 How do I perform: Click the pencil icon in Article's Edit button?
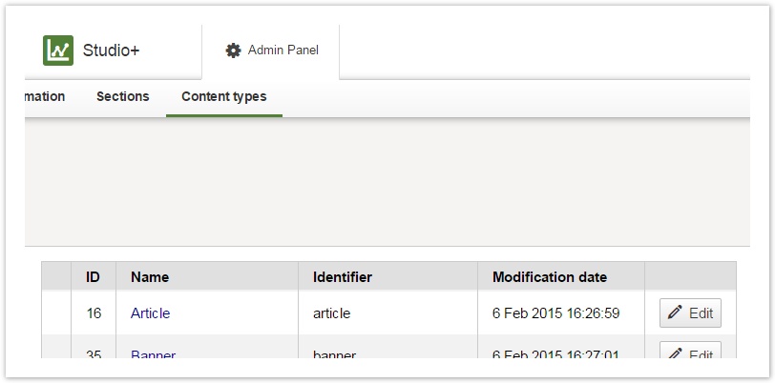(675, 312)
